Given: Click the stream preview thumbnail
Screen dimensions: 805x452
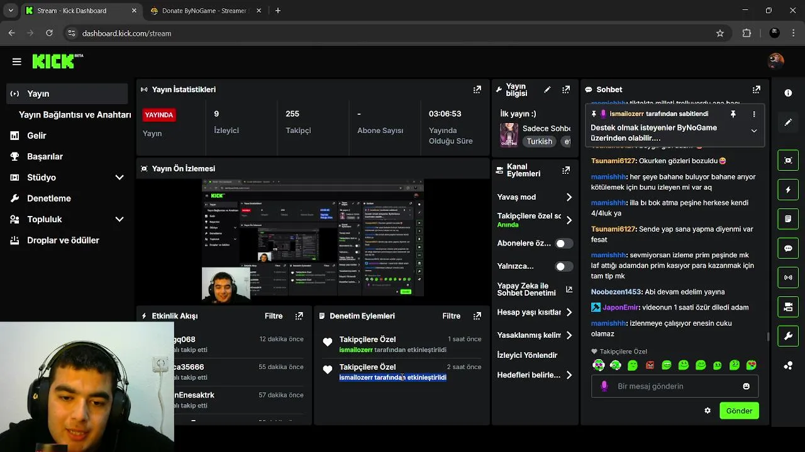Looking at the screenshot, I should click(x=313, y=238).
